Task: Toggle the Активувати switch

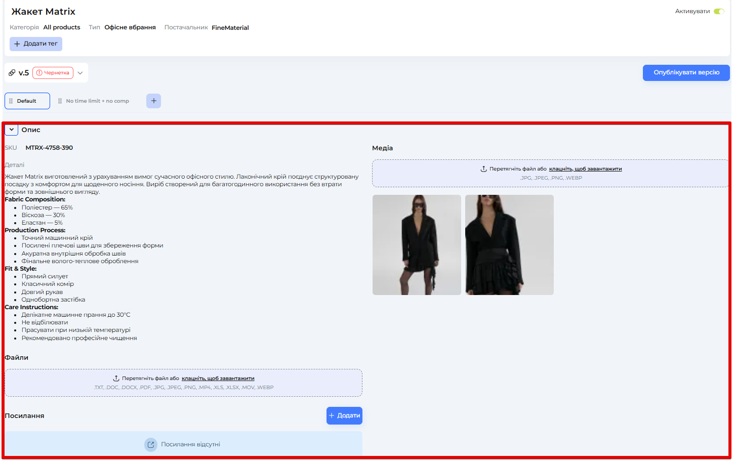Action: coord(719,11)
